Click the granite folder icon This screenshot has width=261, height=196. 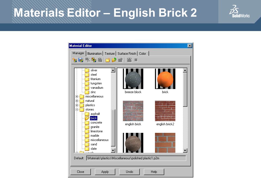pyautogui.click(x=87, y=127)
